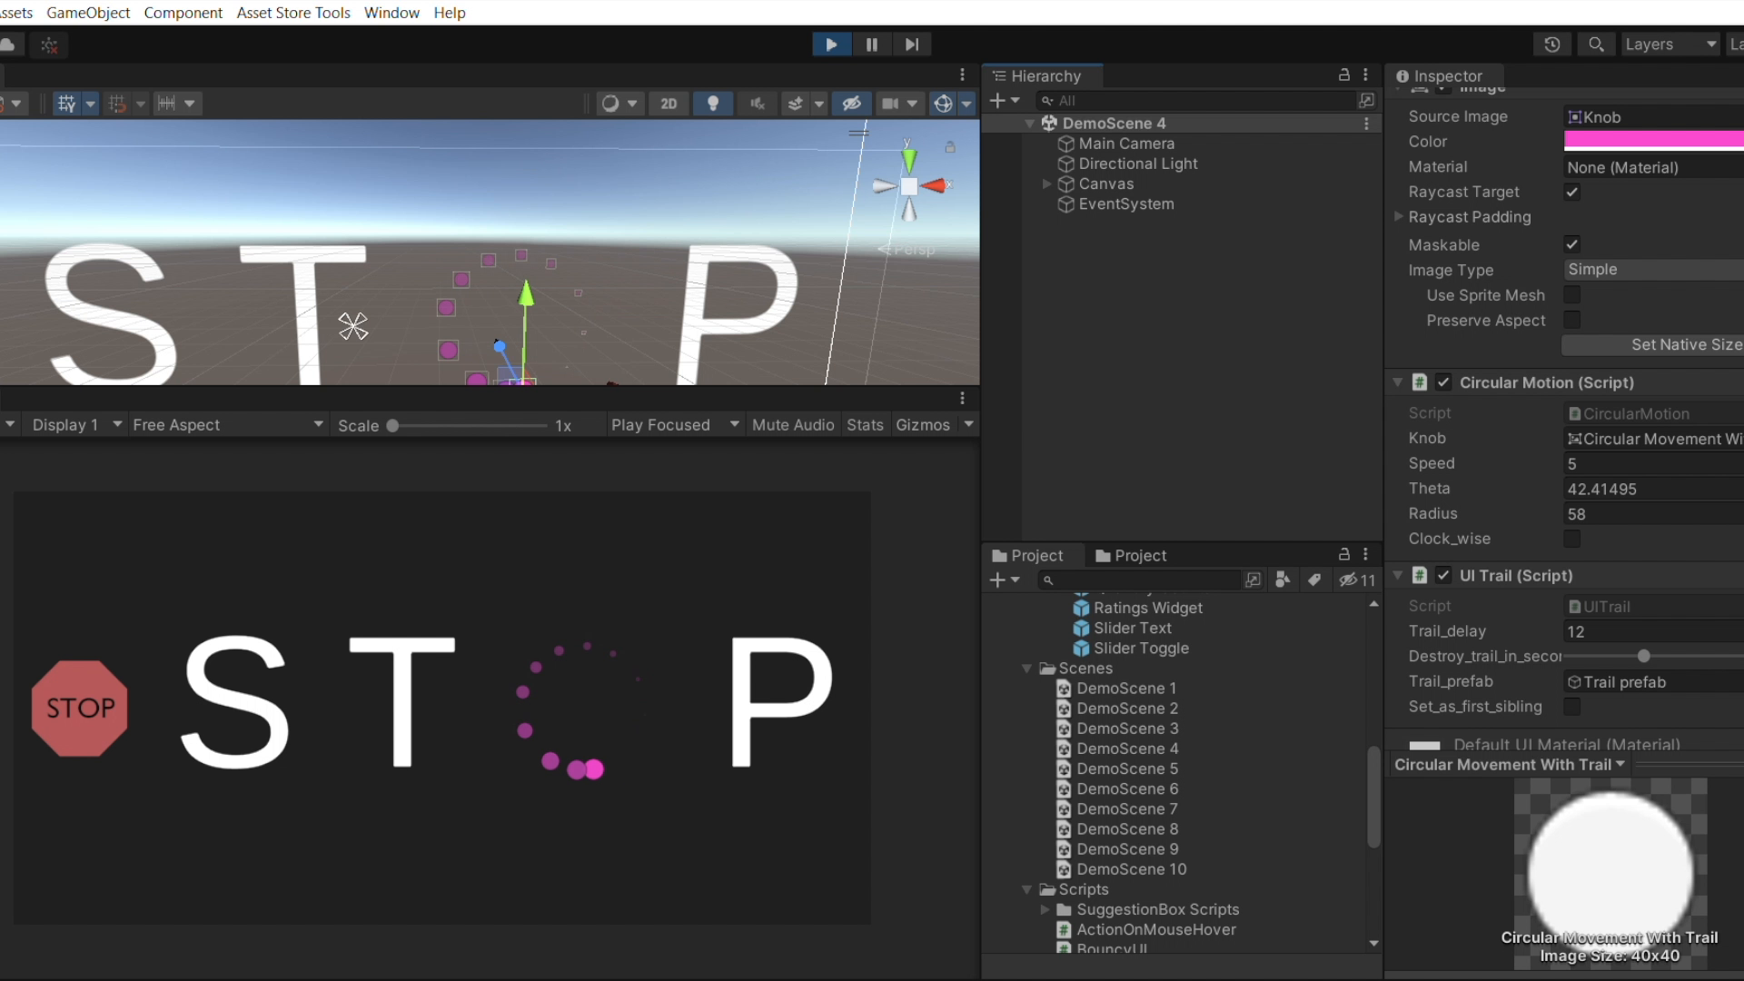
Task: Open the Free Aspect dropdown
Action: pos(227,425)
